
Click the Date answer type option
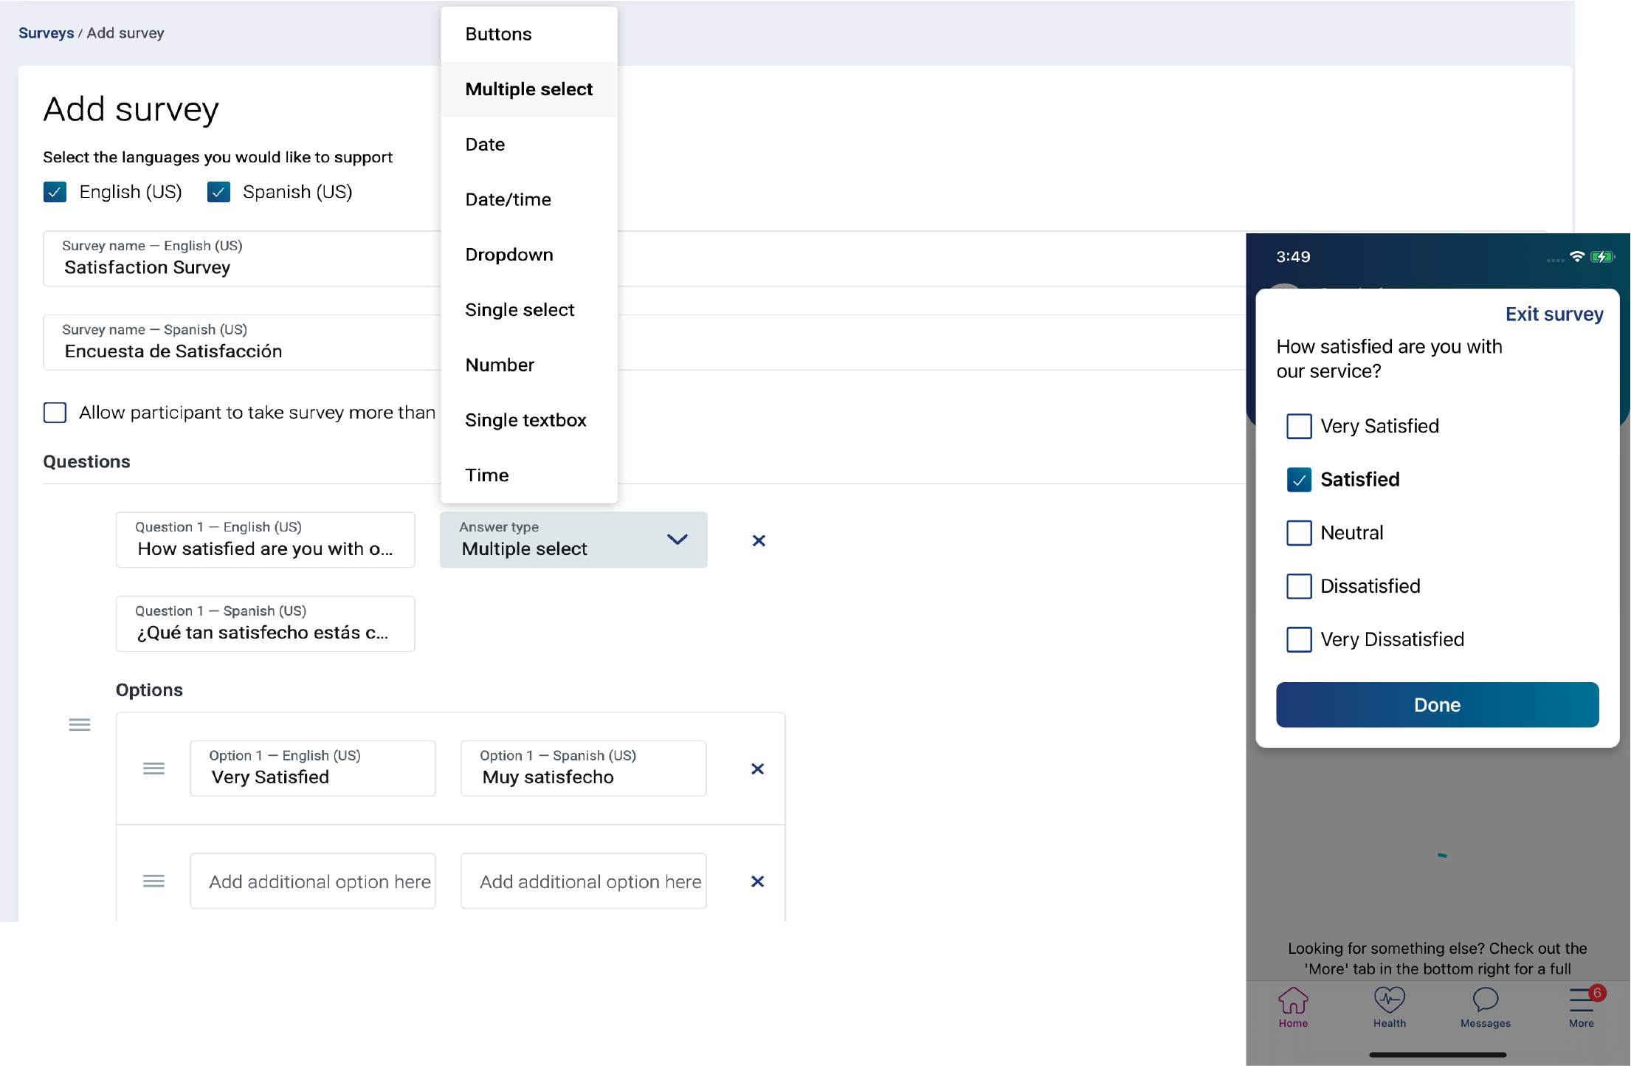[485, 144]
